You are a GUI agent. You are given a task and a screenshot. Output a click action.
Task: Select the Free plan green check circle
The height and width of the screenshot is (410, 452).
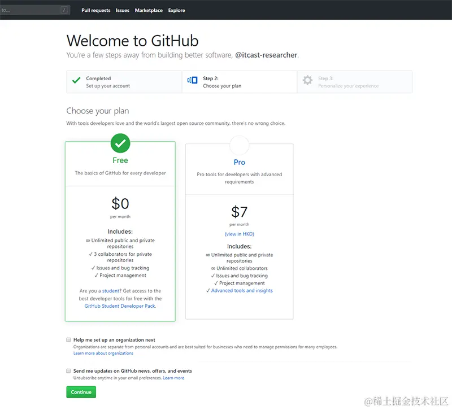(120, 143)
